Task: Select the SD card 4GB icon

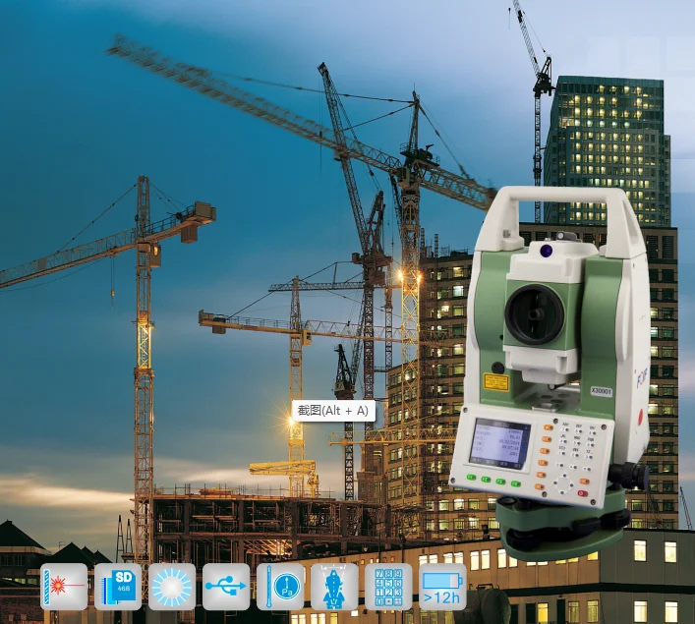Action: (118, 587)
